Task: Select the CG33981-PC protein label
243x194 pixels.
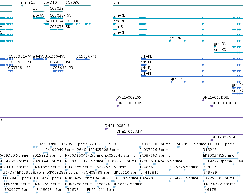Action: pyautogui.click(x=19, y=68)
